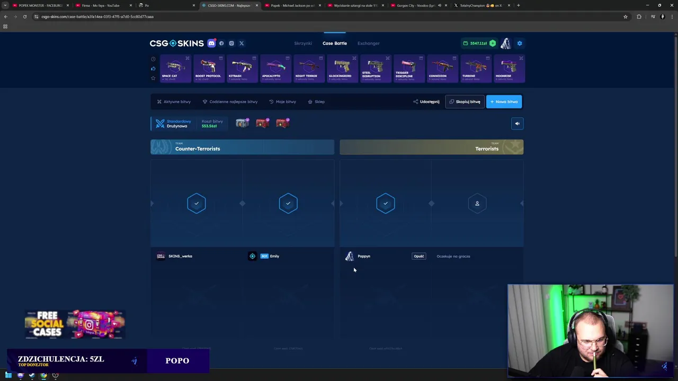678x381 pixels.
Task: Open the Exchanger tab
Action: click(x=369, y=43)
